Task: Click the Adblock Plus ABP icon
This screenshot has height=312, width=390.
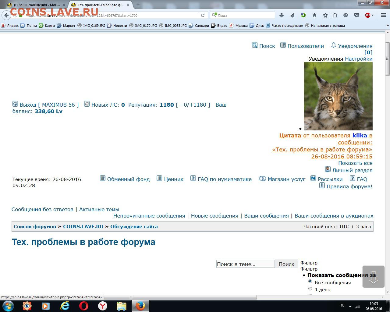Action: (368, 15)
